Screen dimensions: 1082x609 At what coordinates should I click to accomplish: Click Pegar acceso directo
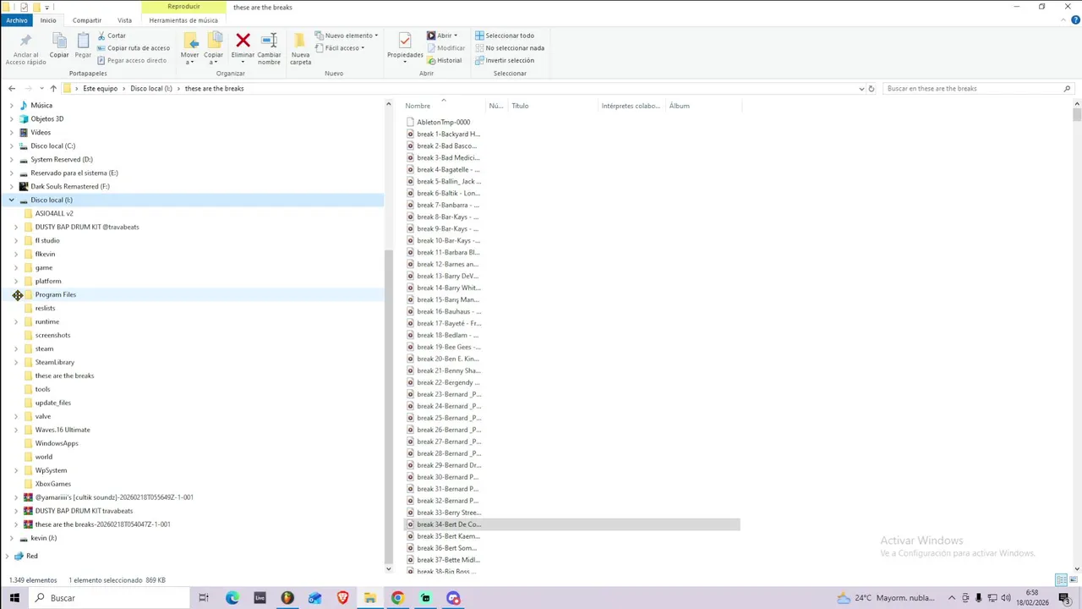pyautogui.click(x=132, y=60)
